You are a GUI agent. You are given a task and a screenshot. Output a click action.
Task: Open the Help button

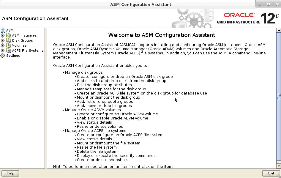coord(10,173)
